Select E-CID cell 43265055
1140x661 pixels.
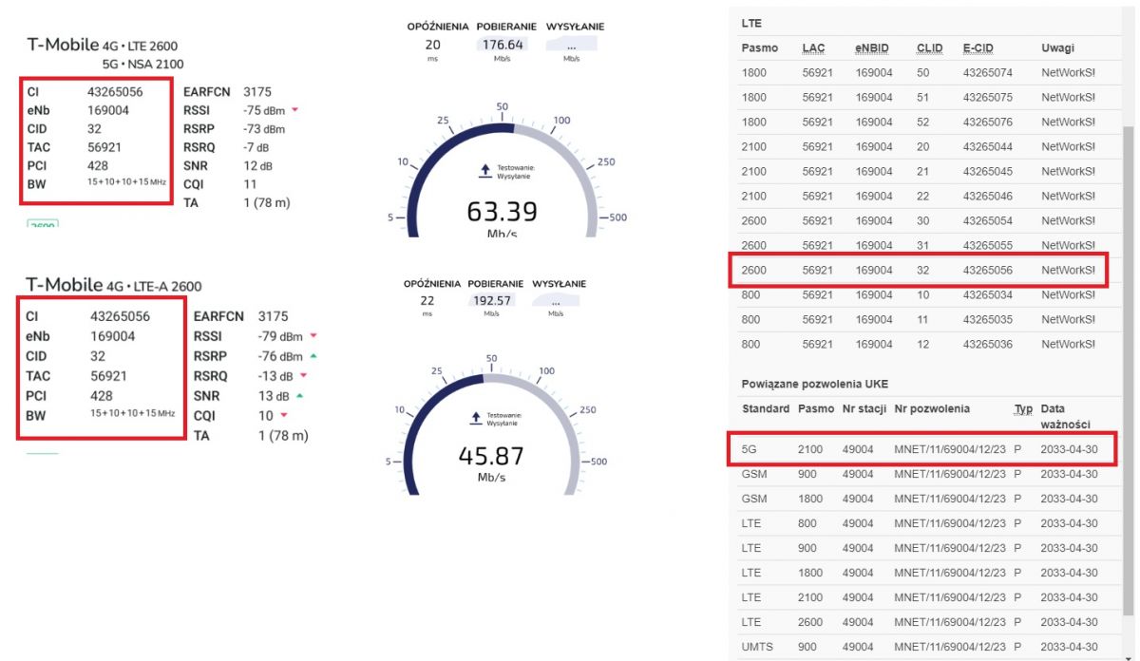pyautogui.click(x=987, y=245)
